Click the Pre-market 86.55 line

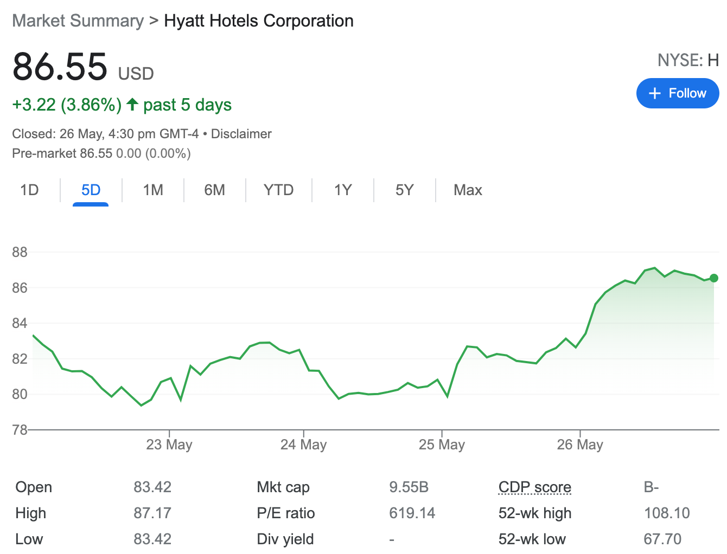[x=101, y=153]
